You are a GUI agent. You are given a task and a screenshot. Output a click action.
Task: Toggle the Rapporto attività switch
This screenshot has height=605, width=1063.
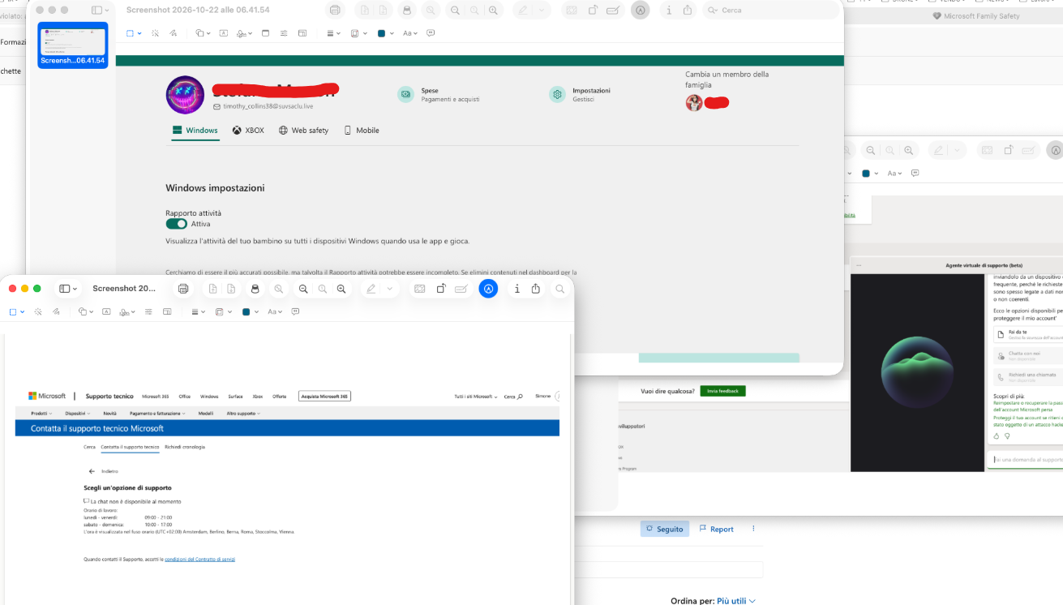176,224
